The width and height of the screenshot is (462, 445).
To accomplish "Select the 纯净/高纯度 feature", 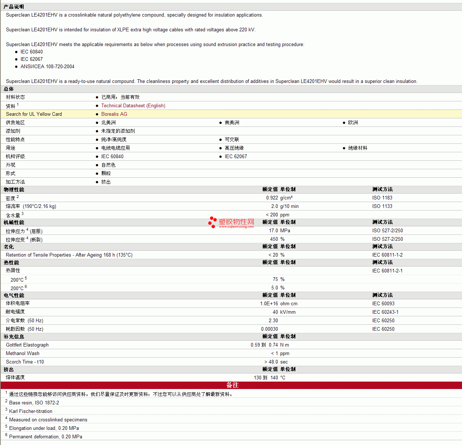I will click(x=114, y=139).
